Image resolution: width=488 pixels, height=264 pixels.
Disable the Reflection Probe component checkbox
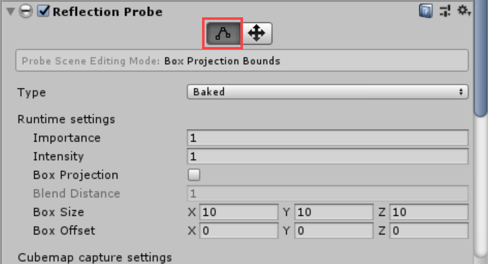tap(43, 12)
